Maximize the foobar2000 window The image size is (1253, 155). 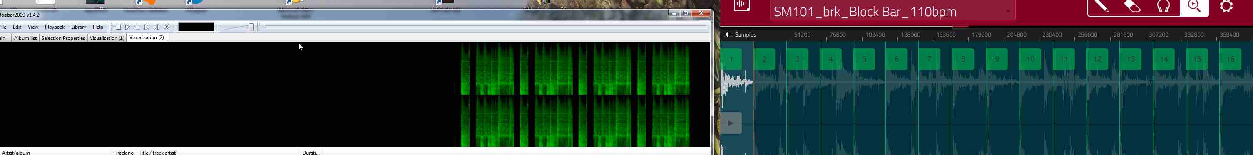point(686,13)
